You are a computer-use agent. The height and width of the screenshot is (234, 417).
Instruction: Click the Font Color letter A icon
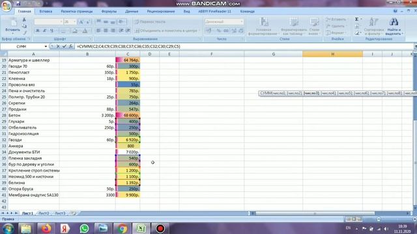tap(85, 31)
